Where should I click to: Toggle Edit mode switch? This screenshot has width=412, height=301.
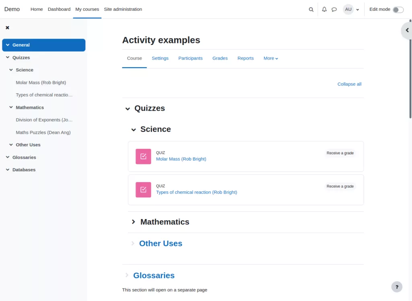(x=398, y=10)
